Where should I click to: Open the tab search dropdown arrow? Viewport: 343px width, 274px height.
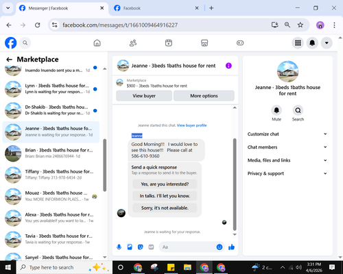(8, 8)
